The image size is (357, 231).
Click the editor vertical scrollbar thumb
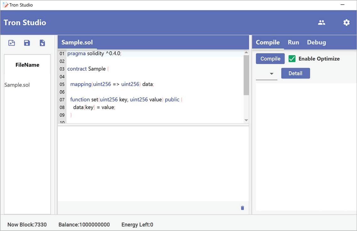click(x=246, y=75)
